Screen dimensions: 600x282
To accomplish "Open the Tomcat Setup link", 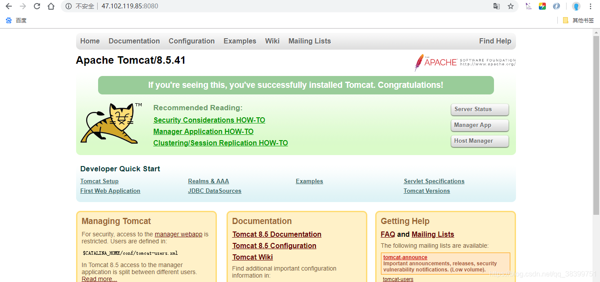I will pos(99,181).
